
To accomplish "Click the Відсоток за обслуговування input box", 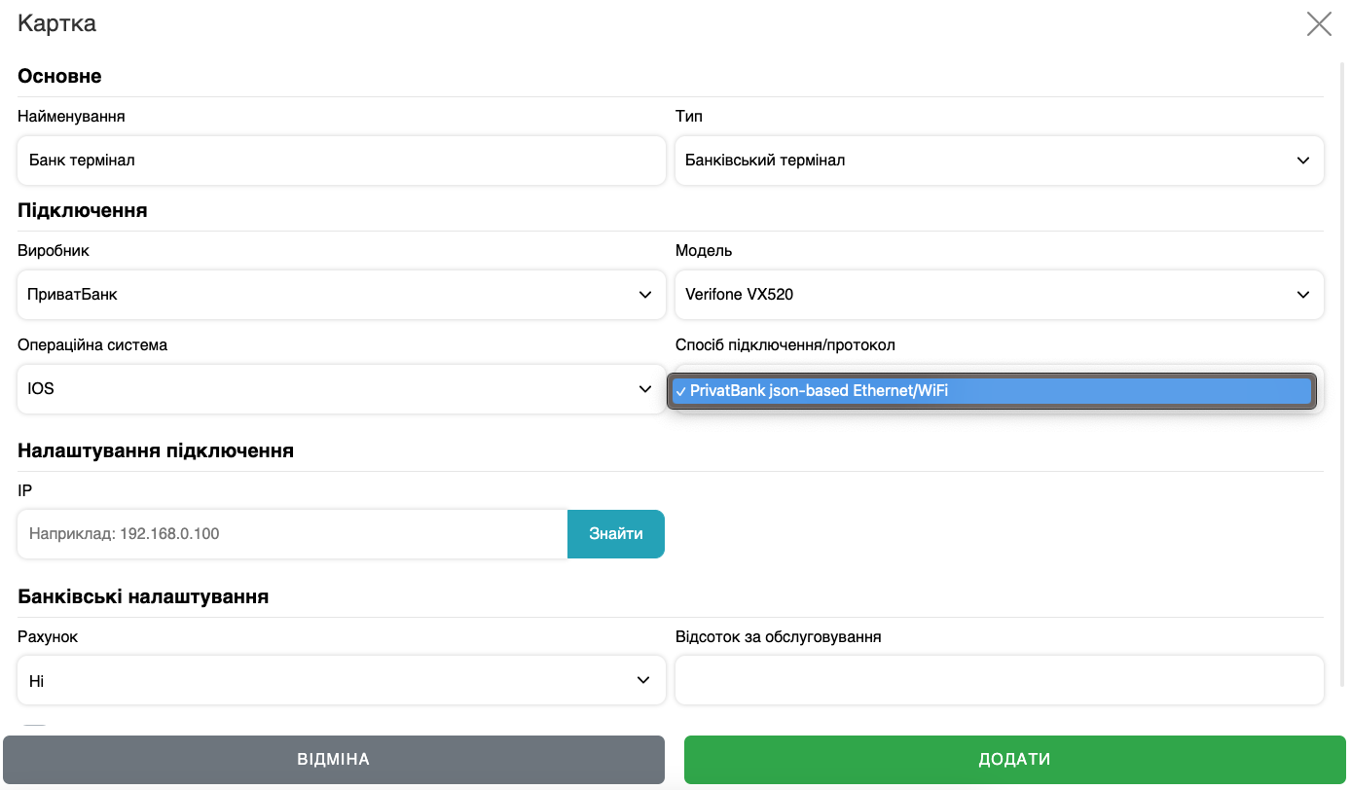I will click(x=999, y=680).
